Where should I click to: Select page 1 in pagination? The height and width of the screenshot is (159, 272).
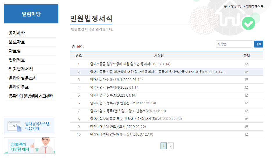pos(163,146)
